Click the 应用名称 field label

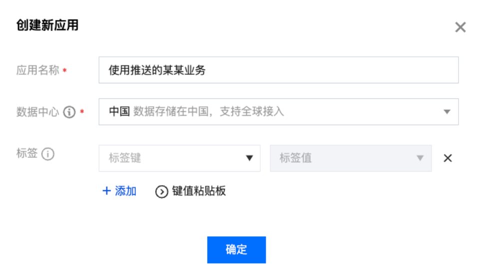point(37,70)
